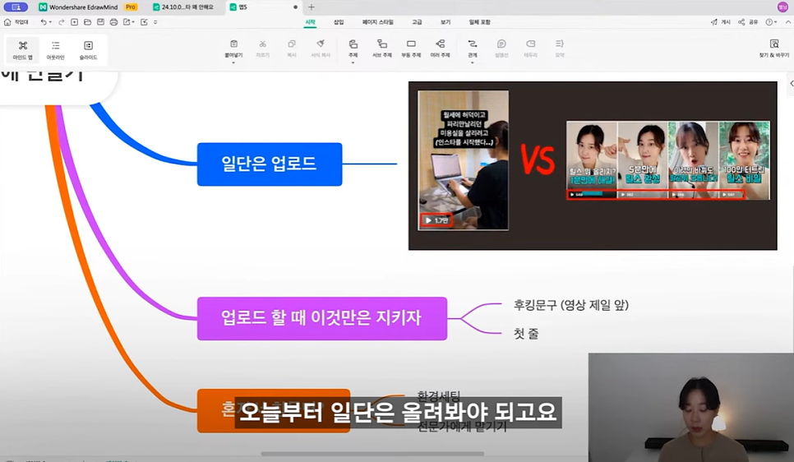Switch to 마인드 맵 view mode

23,50
